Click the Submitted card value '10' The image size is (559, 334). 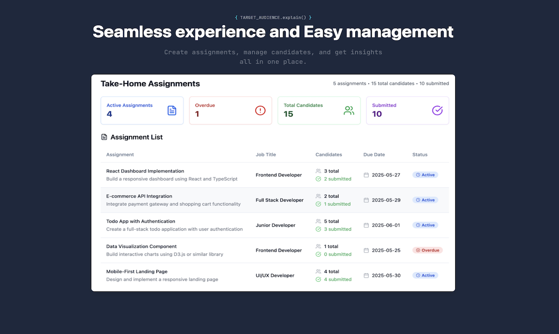coord(377,114)
